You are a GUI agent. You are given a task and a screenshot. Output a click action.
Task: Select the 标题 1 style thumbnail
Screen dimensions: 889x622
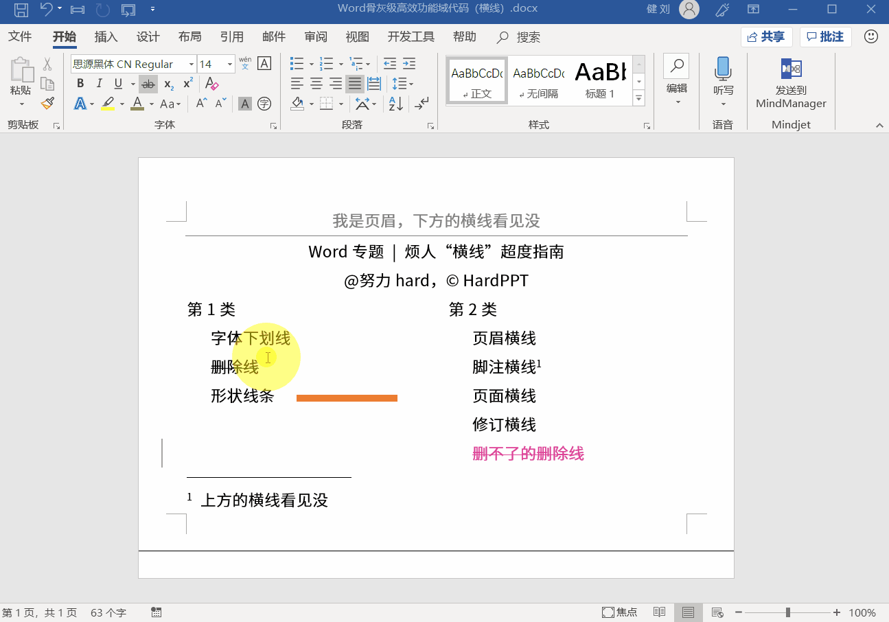(x=601, y=80)
